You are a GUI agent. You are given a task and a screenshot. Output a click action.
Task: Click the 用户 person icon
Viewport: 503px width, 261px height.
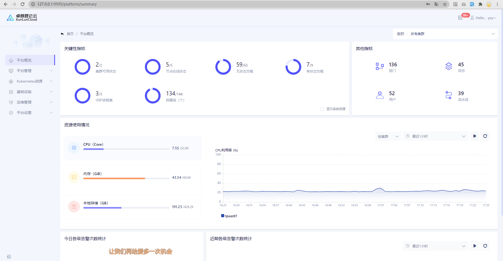pos(380,95)
